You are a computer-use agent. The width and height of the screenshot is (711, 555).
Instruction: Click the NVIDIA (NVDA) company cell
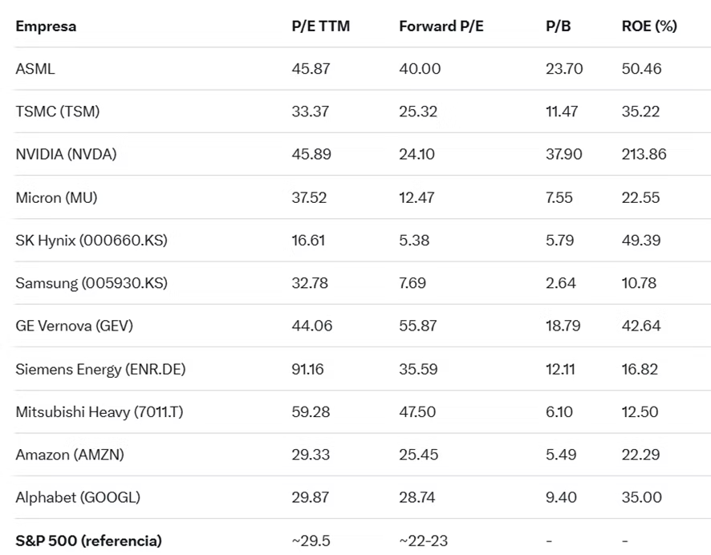tap(66, 155)
